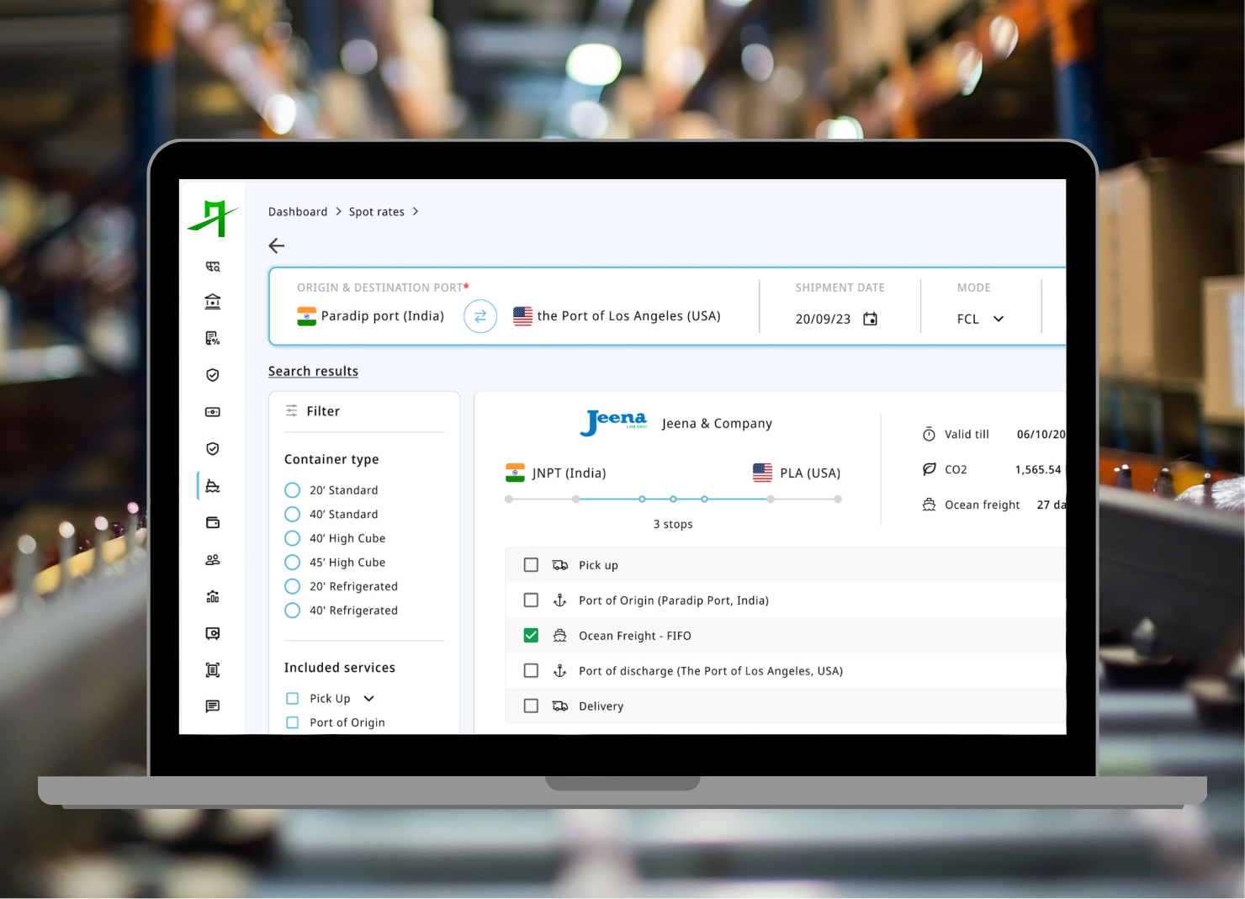Click the CO2 leaf icon
Screen dimensions: 1245x899
(929, 469)
